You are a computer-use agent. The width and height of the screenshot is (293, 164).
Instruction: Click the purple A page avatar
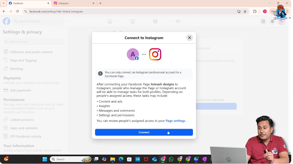[x=133, y=54]
